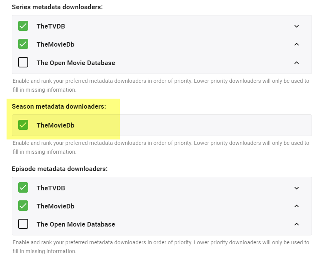Move Series TheTVDB down using its arrow

(297, 26)
